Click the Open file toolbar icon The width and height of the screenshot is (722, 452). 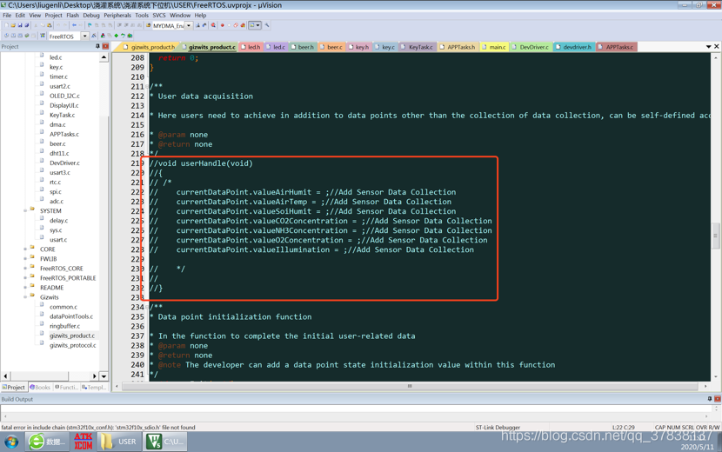click(x=13, y=25)
